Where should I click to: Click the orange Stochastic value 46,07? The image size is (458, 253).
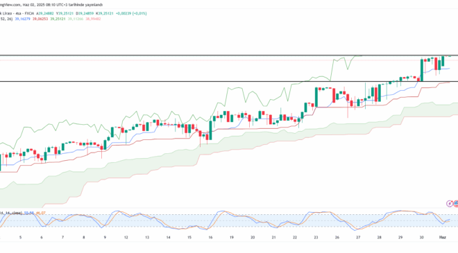pyautogui.click(x=41, y=213)
